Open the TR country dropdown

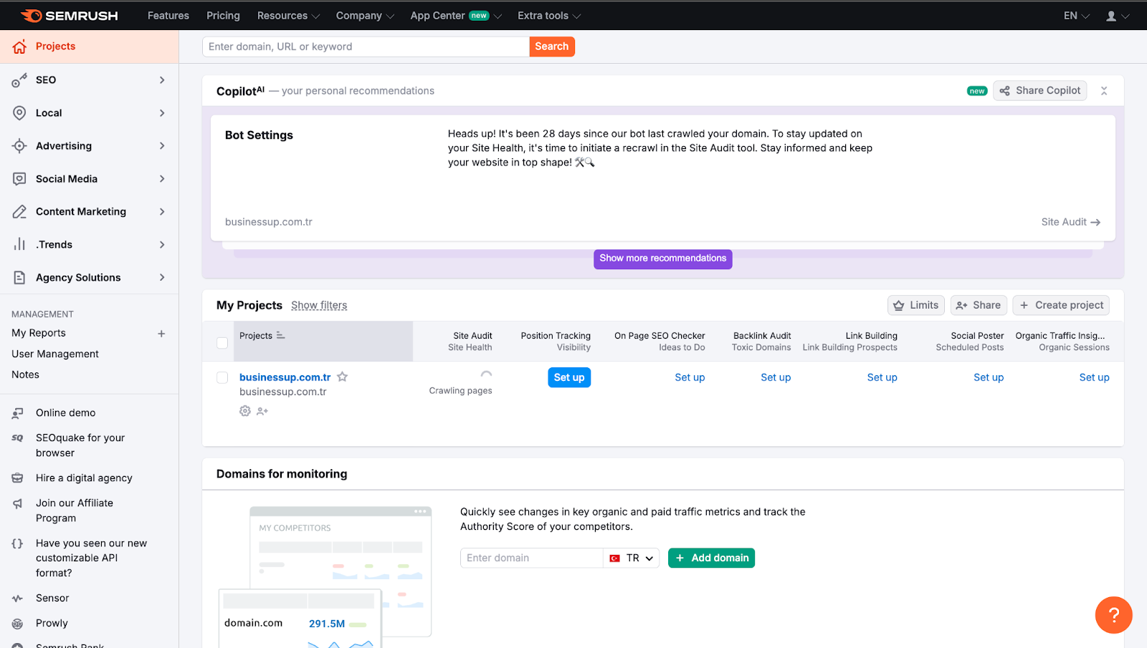(x=632, y=558)
